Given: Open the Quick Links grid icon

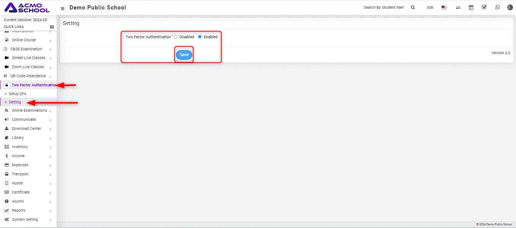Looking at the screenshot, I should [x=52, y=27].
